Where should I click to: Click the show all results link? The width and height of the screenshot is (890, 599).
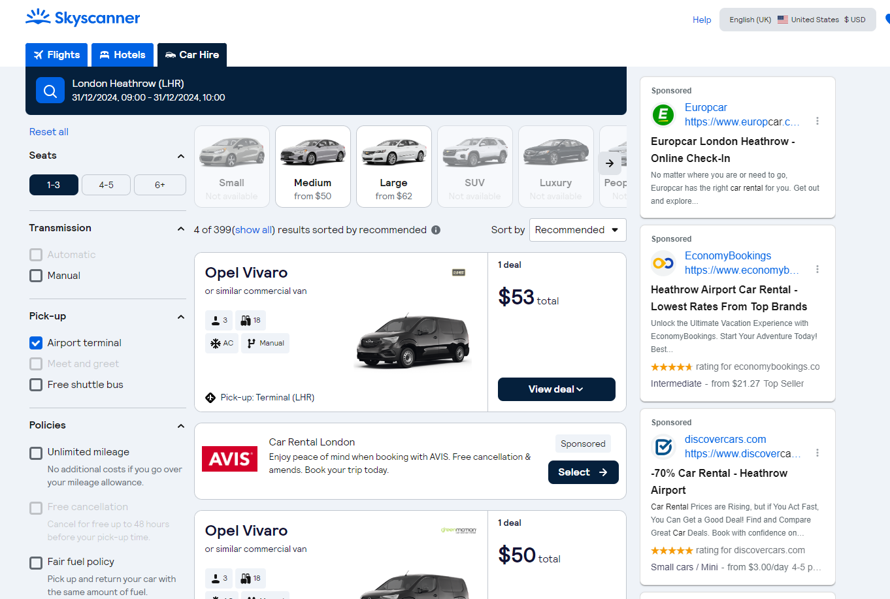[253, 230]
